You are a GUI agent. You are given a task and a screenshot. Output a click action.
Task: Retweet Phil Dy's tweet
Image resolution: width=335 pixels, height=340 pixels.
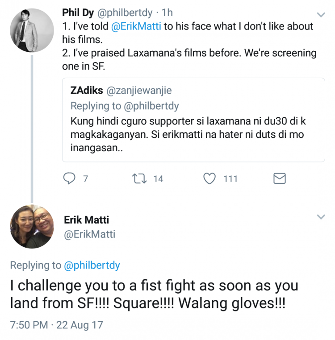[x=139, y=179]
